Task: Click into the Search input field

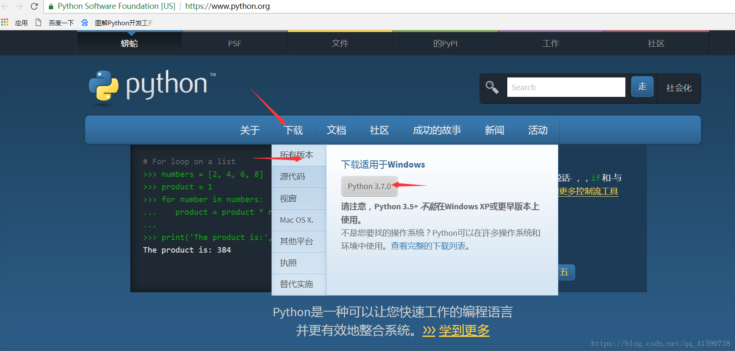Action: (x=566, y=87)
